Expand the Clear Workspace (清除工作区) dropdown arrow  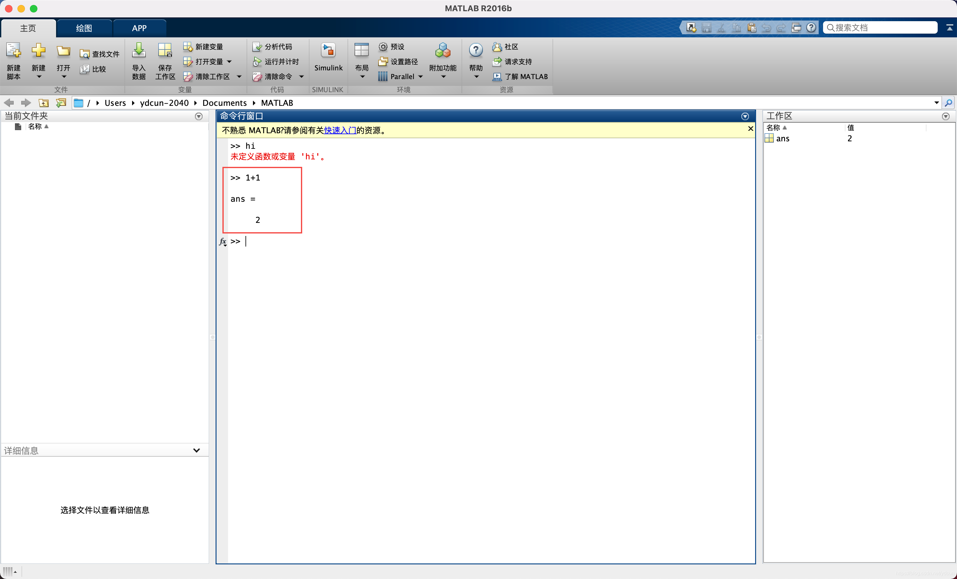click(239, 77)
